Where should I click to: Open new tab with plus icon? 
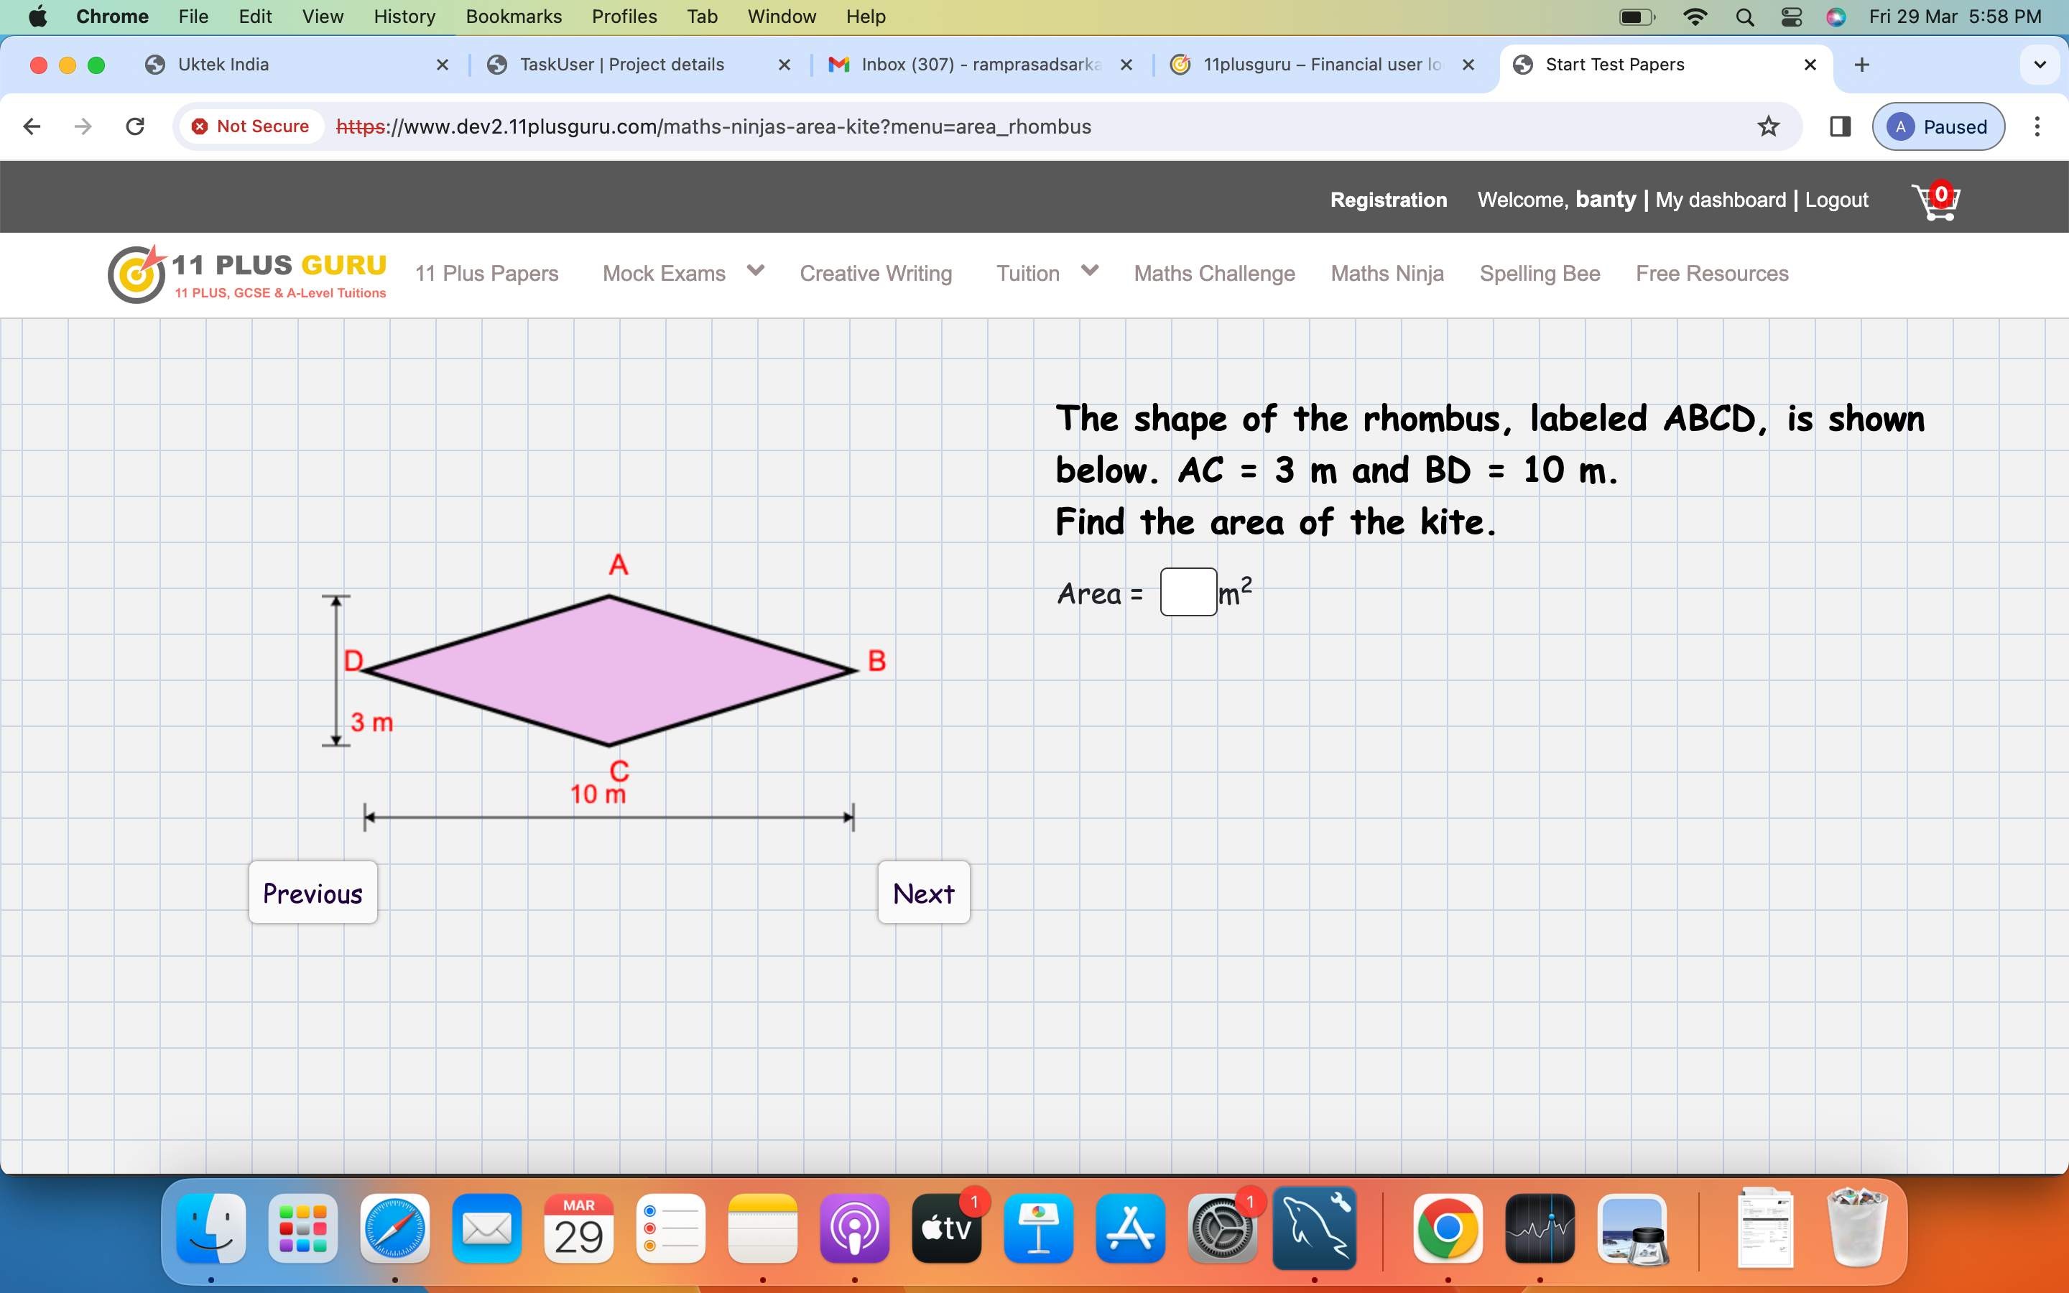tap(1862, 65)
